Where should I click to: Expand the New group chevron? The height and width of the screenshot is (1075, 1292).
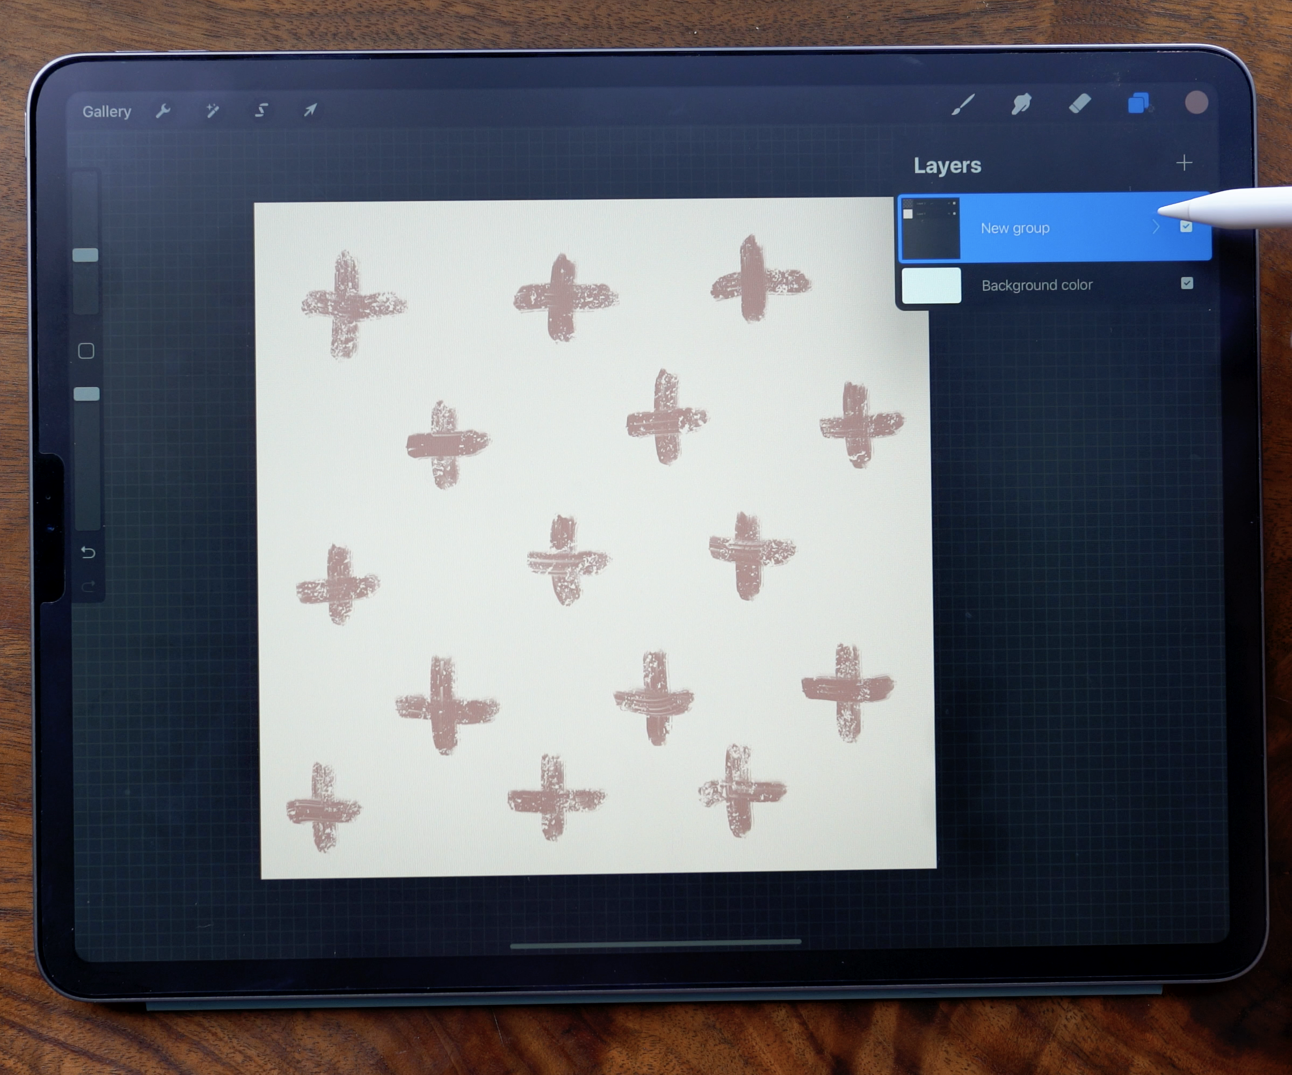coord(1156,227)
